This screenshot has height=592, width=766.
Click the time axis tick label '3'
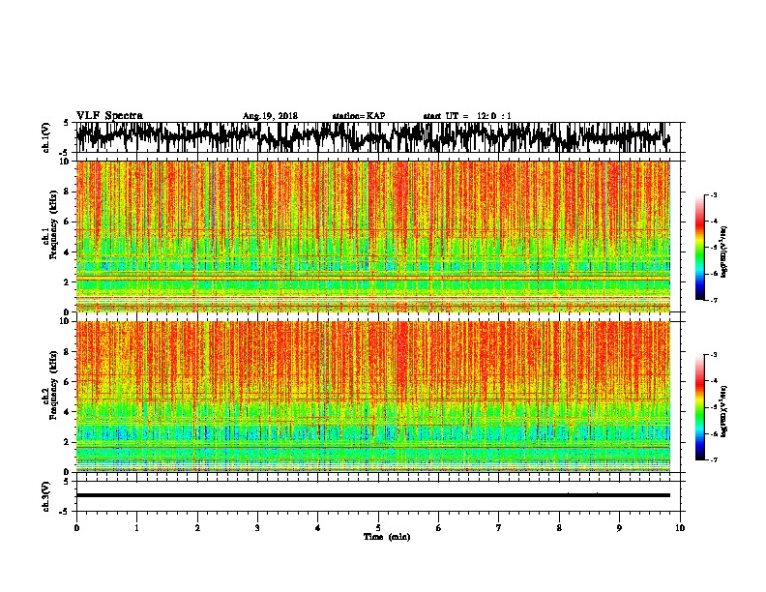(257, 528)
